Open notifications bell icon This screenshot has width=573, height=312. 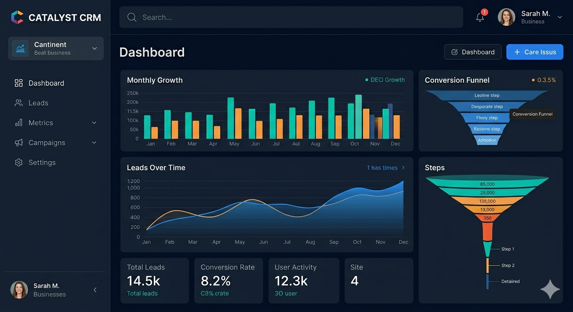[x=480, y=17]
